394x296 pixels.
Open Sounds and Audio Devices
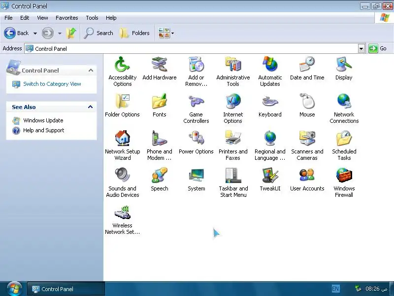click(122, 182)
